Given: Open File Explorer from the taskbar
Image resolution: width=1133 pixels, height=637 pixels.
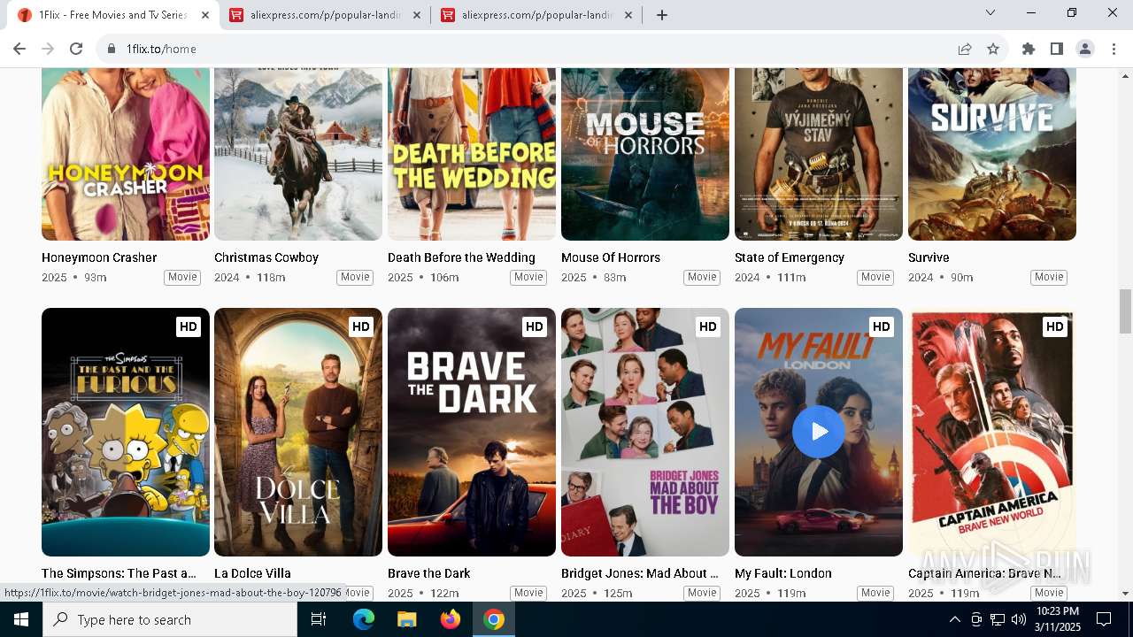Looking at the screenshot, I should click(x=407, y=619).
